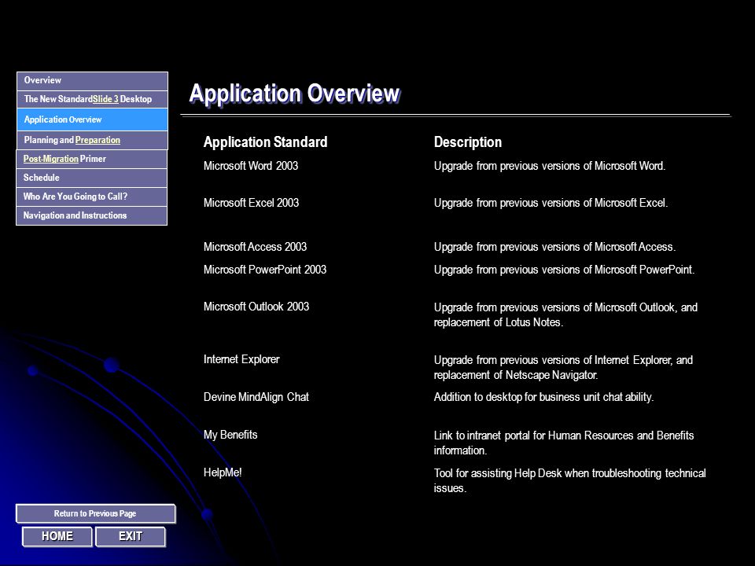Image resolution: width=755 pixels, height=566 pixels.
Task: Go to the Schedule section
Action: click(91, 178)
